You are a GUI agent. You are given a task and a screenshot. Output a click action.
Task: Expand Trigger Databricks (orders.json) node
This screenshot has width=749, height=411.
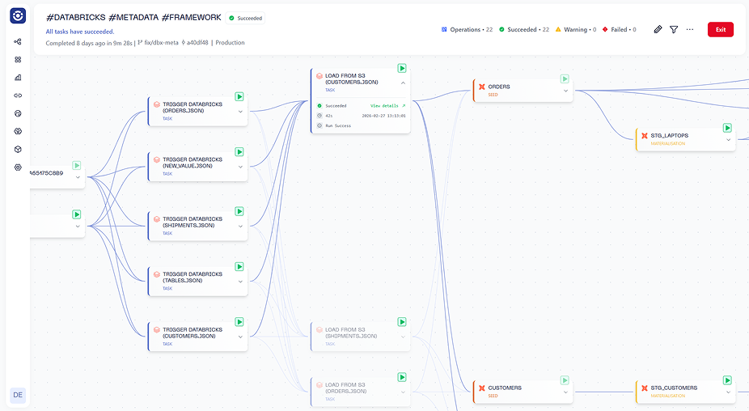coord(240,112)
